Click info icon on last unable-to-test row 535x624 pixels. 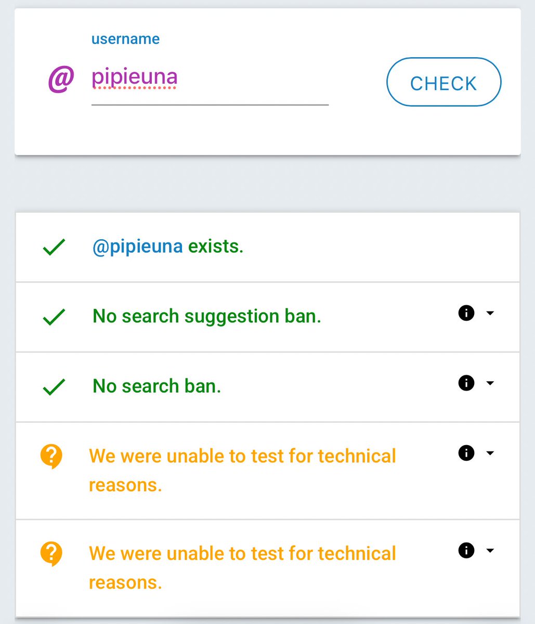[x=466, y=550]
